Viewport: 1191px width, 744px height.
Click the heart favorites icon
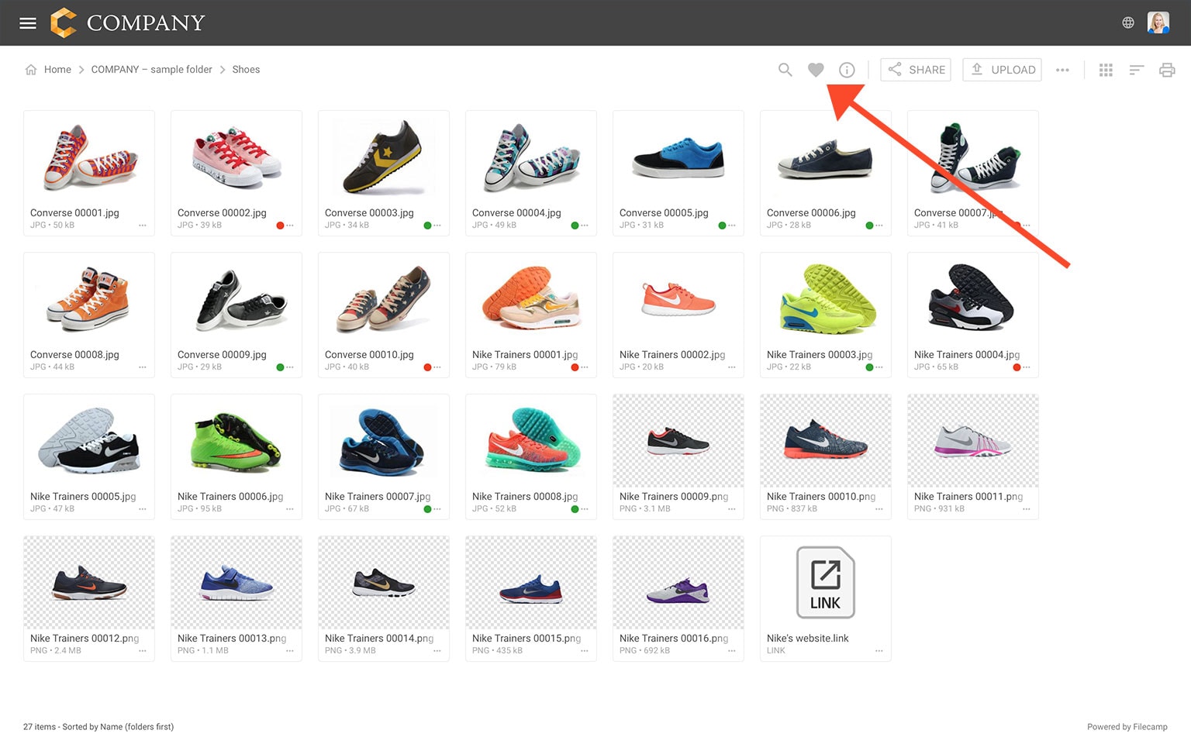(x=816, y=70)
